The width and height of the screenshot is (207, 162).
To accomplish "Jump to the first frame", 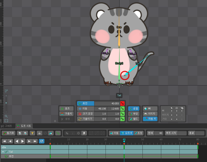I will click(4, 141).
